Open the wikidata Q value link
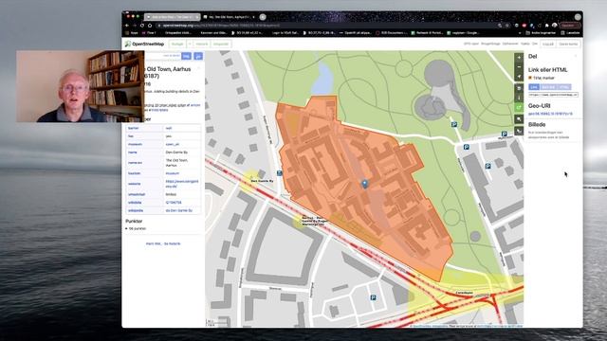Viewport: 607px width, 341px height. 174,203
